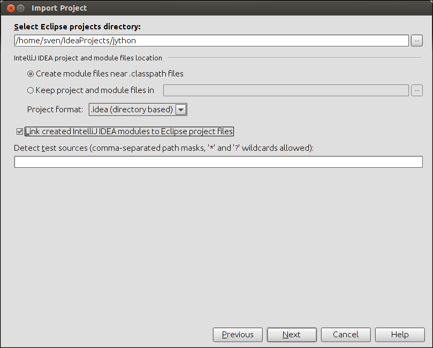Click the browse button beside the Keep project field

(x=417, y=90)
